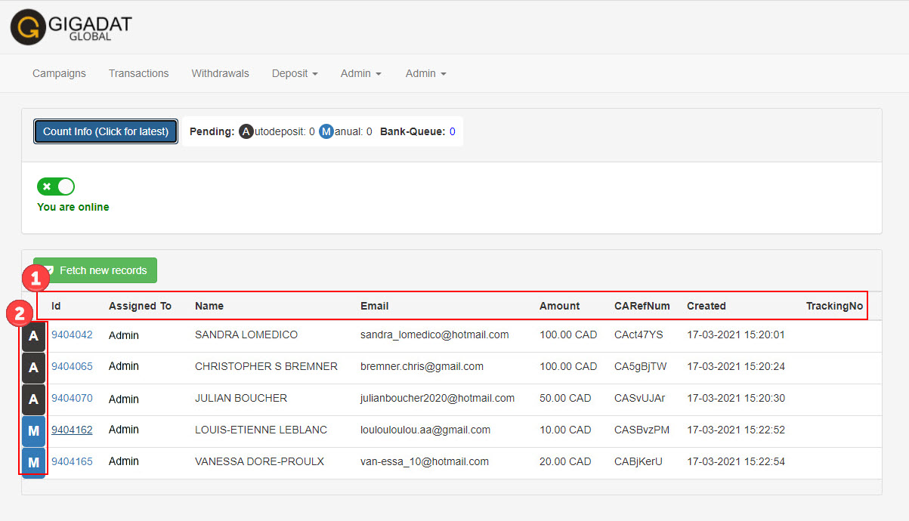Expand the second Admin dropdown menu
Image resolution: width=909 pixels, height=521 pixels.
(x=426, y=73)
